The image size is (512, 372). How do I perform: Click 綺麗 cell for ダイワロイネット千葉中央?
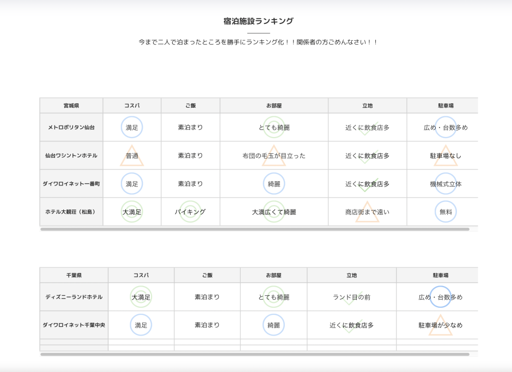tap(273, 325)
